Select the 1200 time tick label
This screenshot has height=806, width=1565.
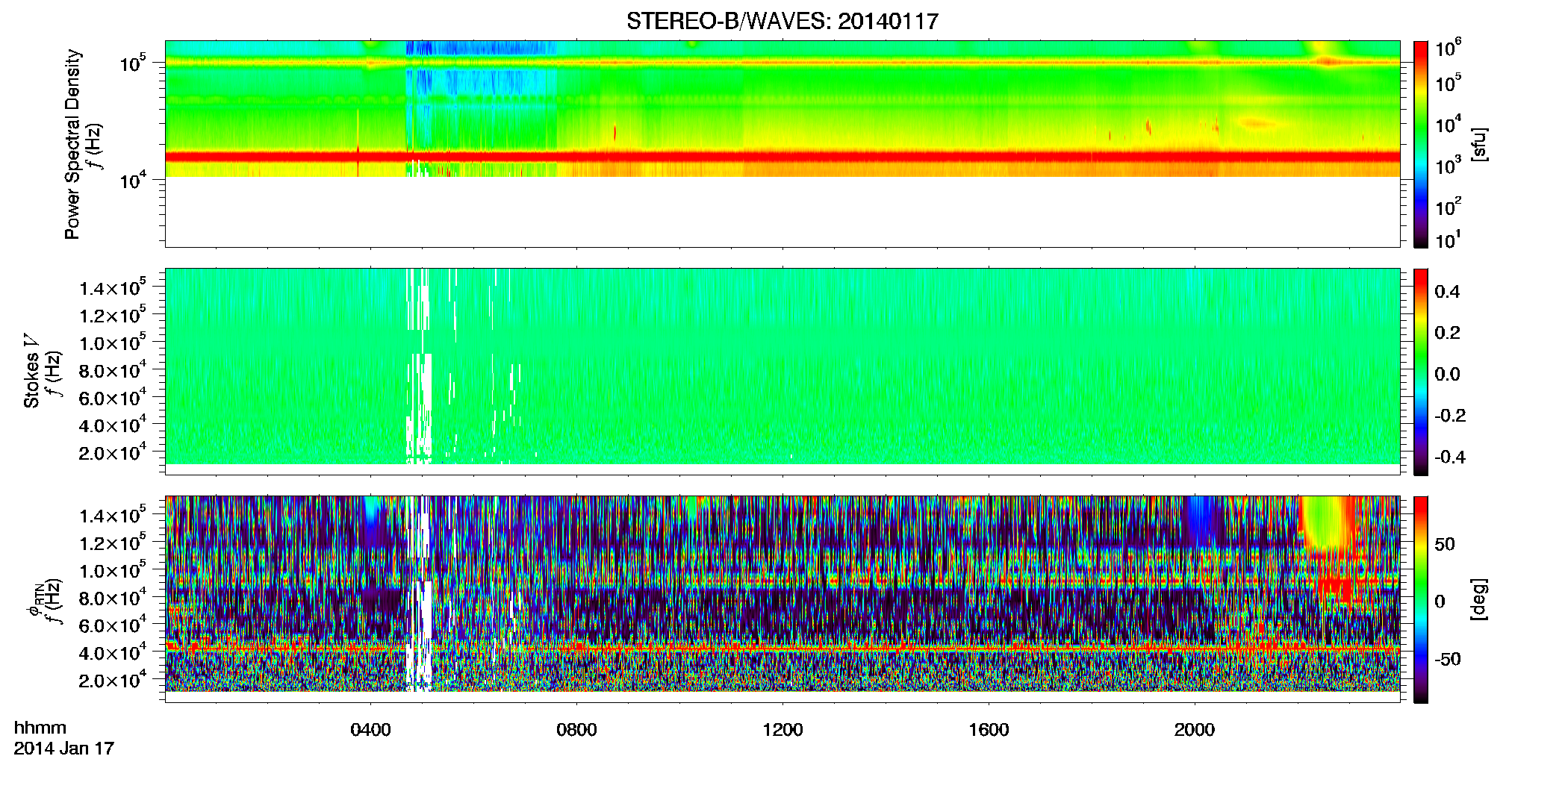pyautogui.click(x=782, y=730)
